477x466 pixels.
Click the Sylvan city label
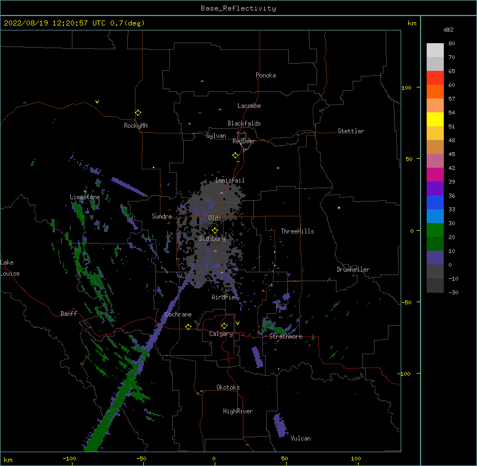tap(216, 136)
